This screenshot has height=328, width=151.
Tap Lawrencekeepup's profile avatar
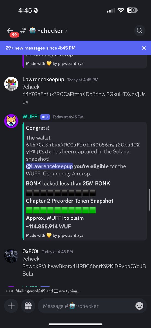click(11, 84)
